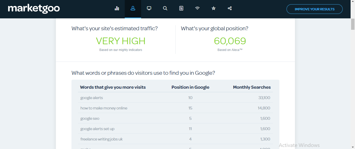Open the wifi signal icon section

(197, 9)
